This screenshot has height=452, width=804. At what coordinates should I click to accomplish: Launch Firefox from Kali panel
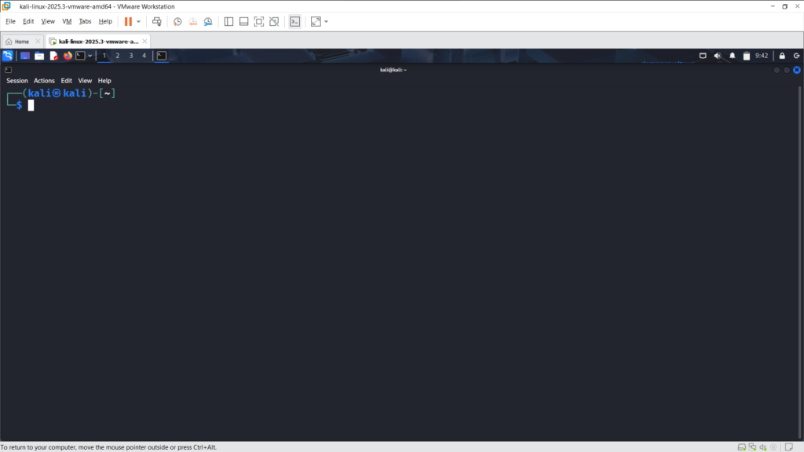[x=68, y=56]
